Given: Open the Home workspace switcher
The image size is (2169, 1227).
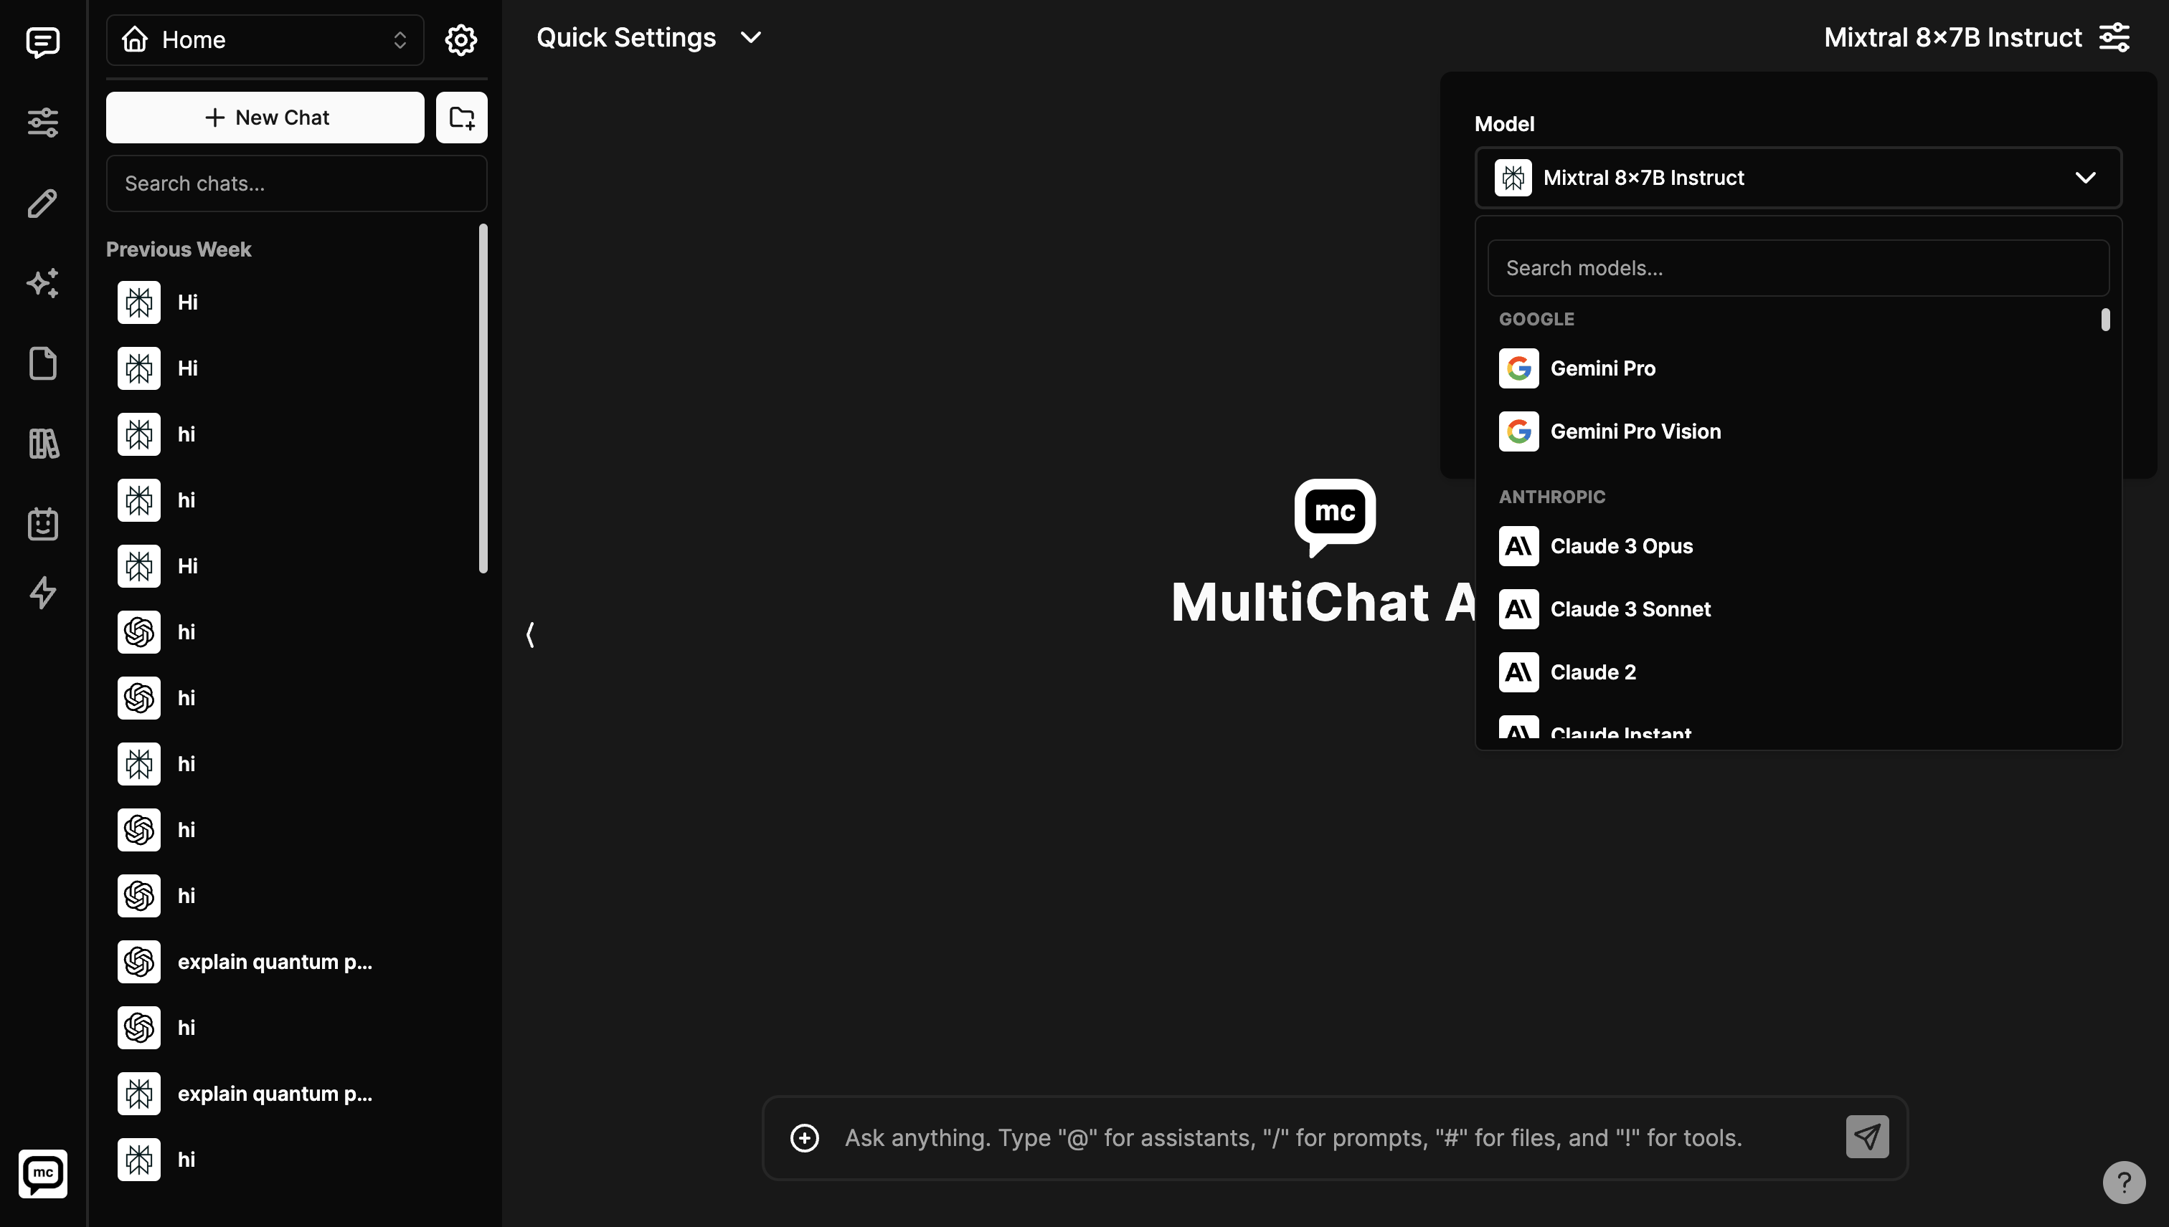Looking at the screenshot, I should coord(265,39).
